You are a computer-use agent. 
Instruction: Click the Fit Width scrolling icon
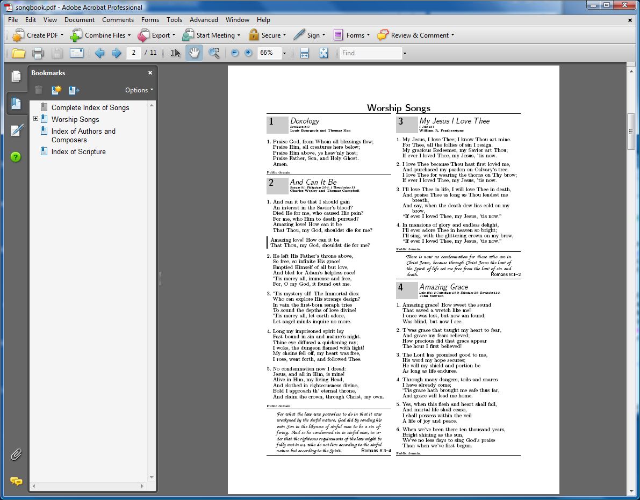click(304, 53)
